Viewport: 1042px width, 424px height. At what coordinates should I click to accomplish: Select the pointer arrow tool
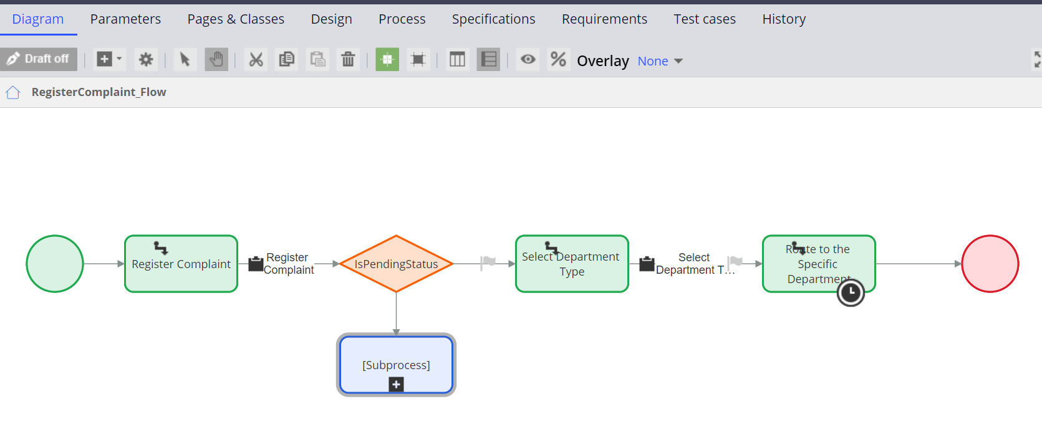tap(185, 59)
